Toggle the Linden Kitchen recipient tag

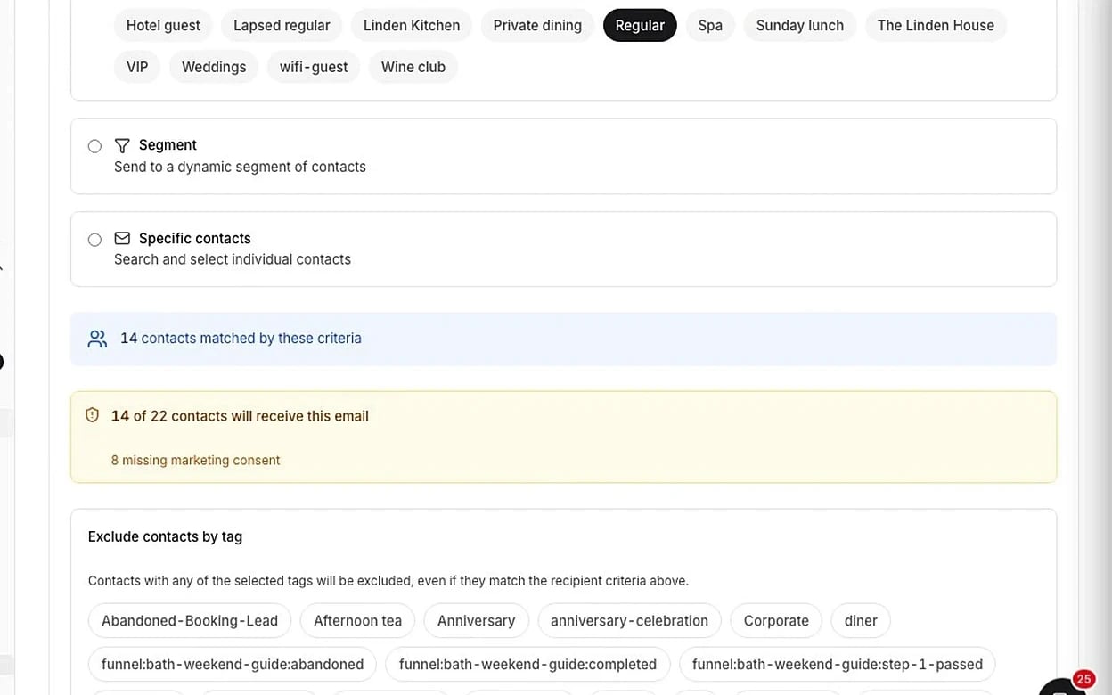point(412,25)
